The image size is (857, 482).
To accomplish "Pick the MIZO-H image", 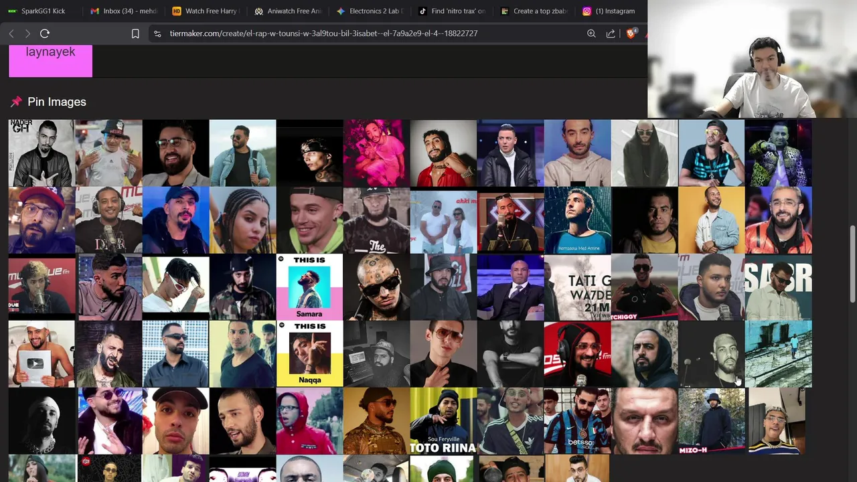I will coord(711,420).
